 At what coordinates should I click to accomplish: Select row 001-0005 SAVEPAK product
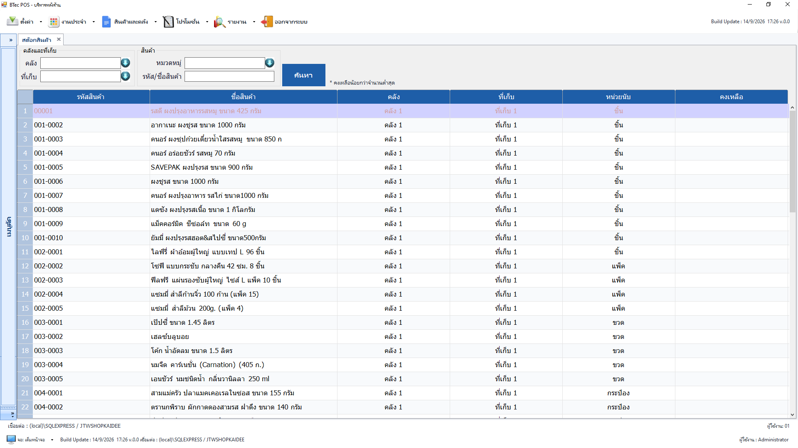point(402,167)
